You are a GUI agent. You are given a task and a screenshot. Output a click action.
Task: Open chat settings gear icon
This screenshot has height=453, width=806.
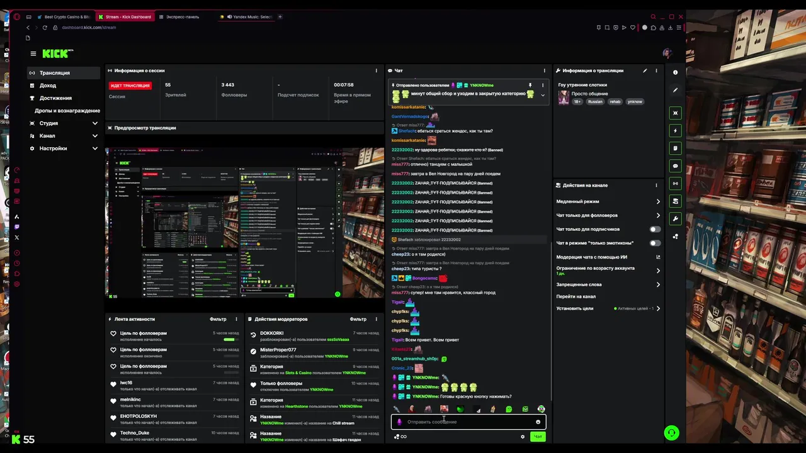tap(522, 437)
